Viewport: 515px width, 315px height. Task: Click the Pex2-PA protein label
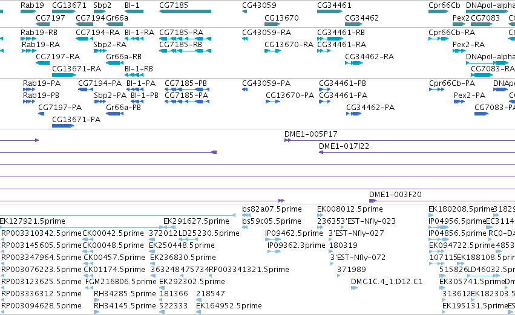[x=470, y=96]
